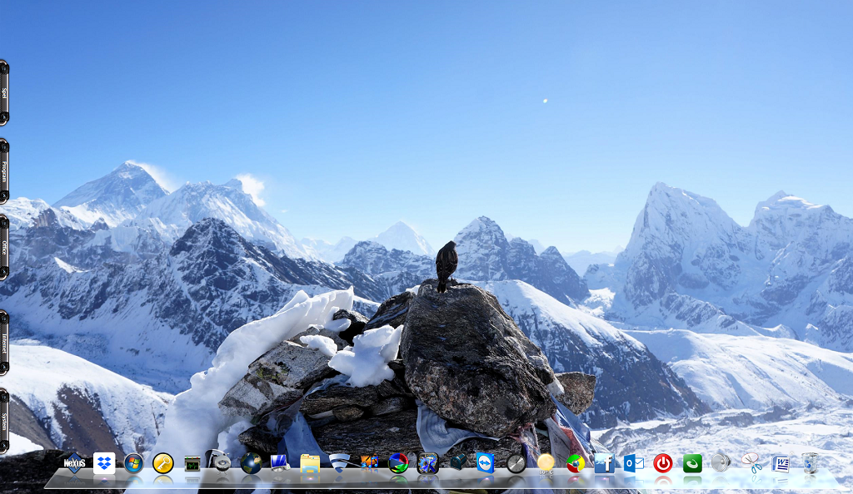Open the yellow key icon in the dock

[163, 463]
